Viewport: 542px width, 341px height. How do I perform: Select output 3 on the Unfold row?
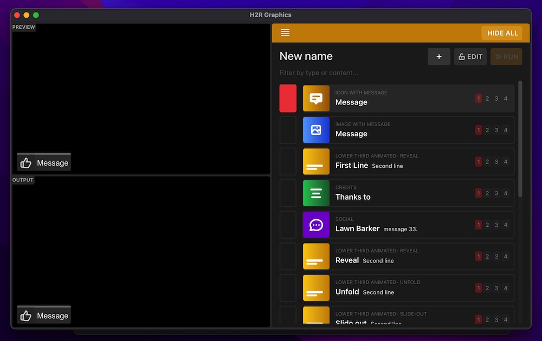496,288
